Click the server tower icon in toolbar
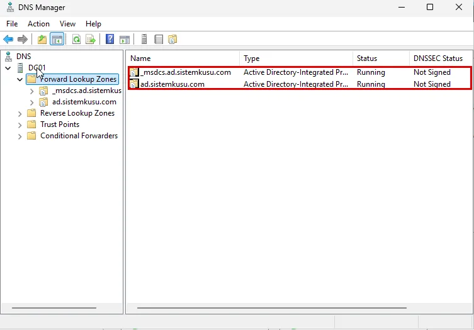474x330 pixels. [x=144, y=39]
